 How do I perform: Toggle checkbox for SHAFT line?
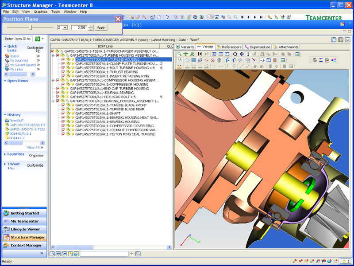(x=63, y=113)
